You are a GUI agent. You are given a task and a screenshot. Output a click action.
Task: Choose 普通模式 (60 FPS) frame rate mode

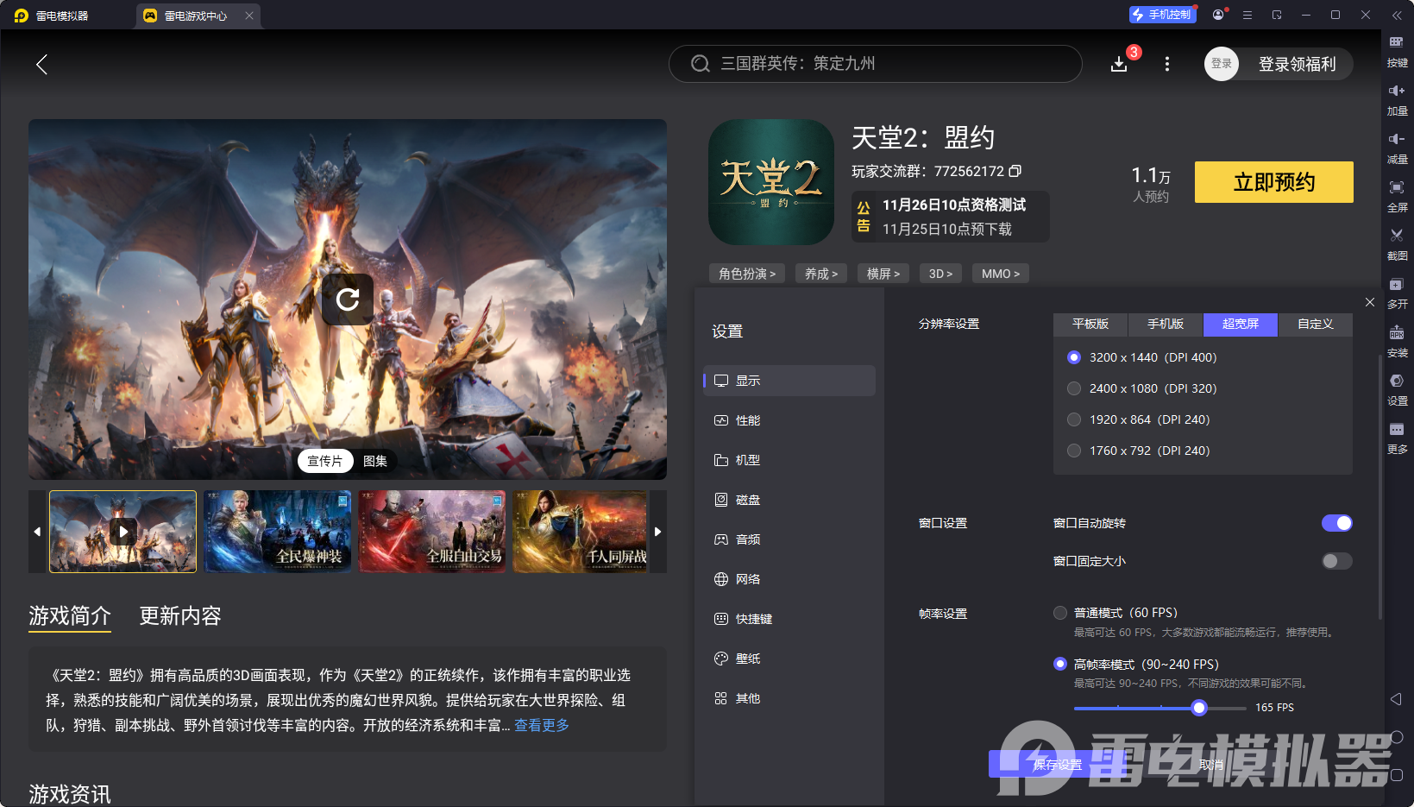click(x=1060, y=613)
